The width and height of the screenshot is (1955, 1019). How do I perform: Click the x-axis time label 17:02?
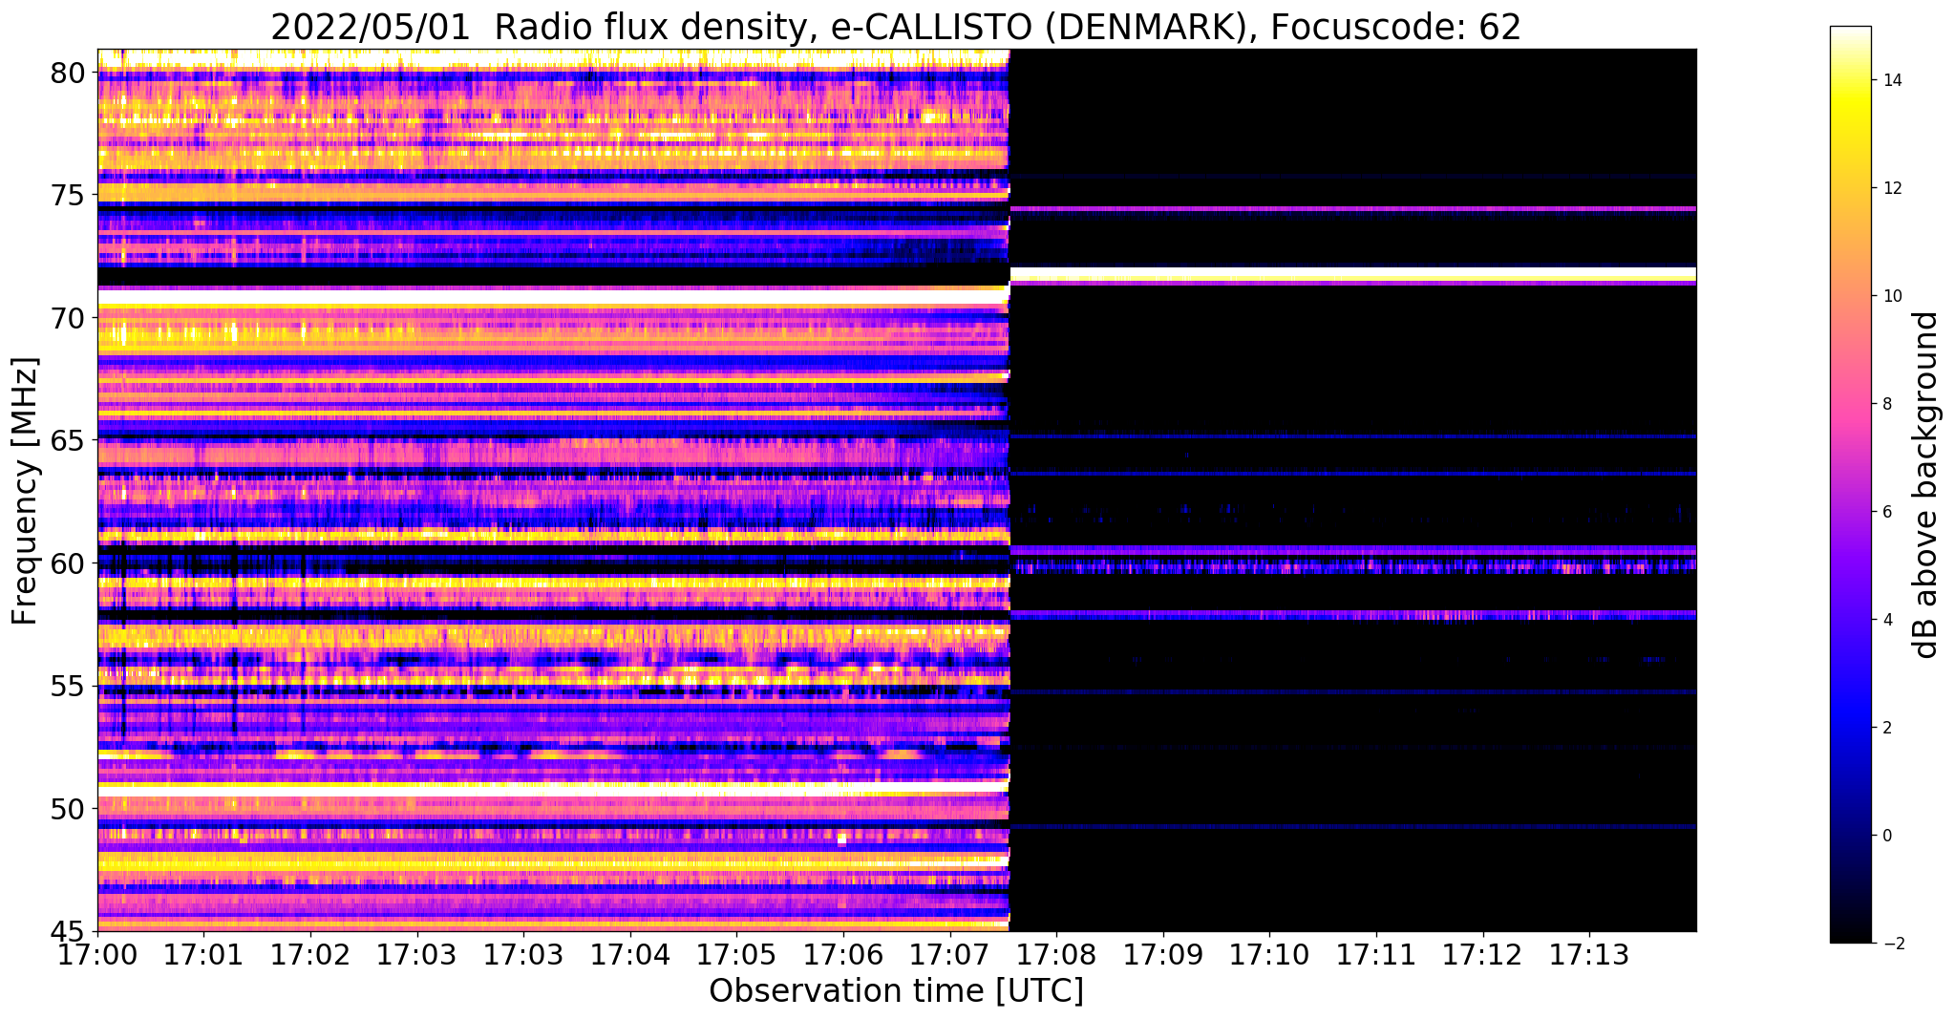pos(310,954)
